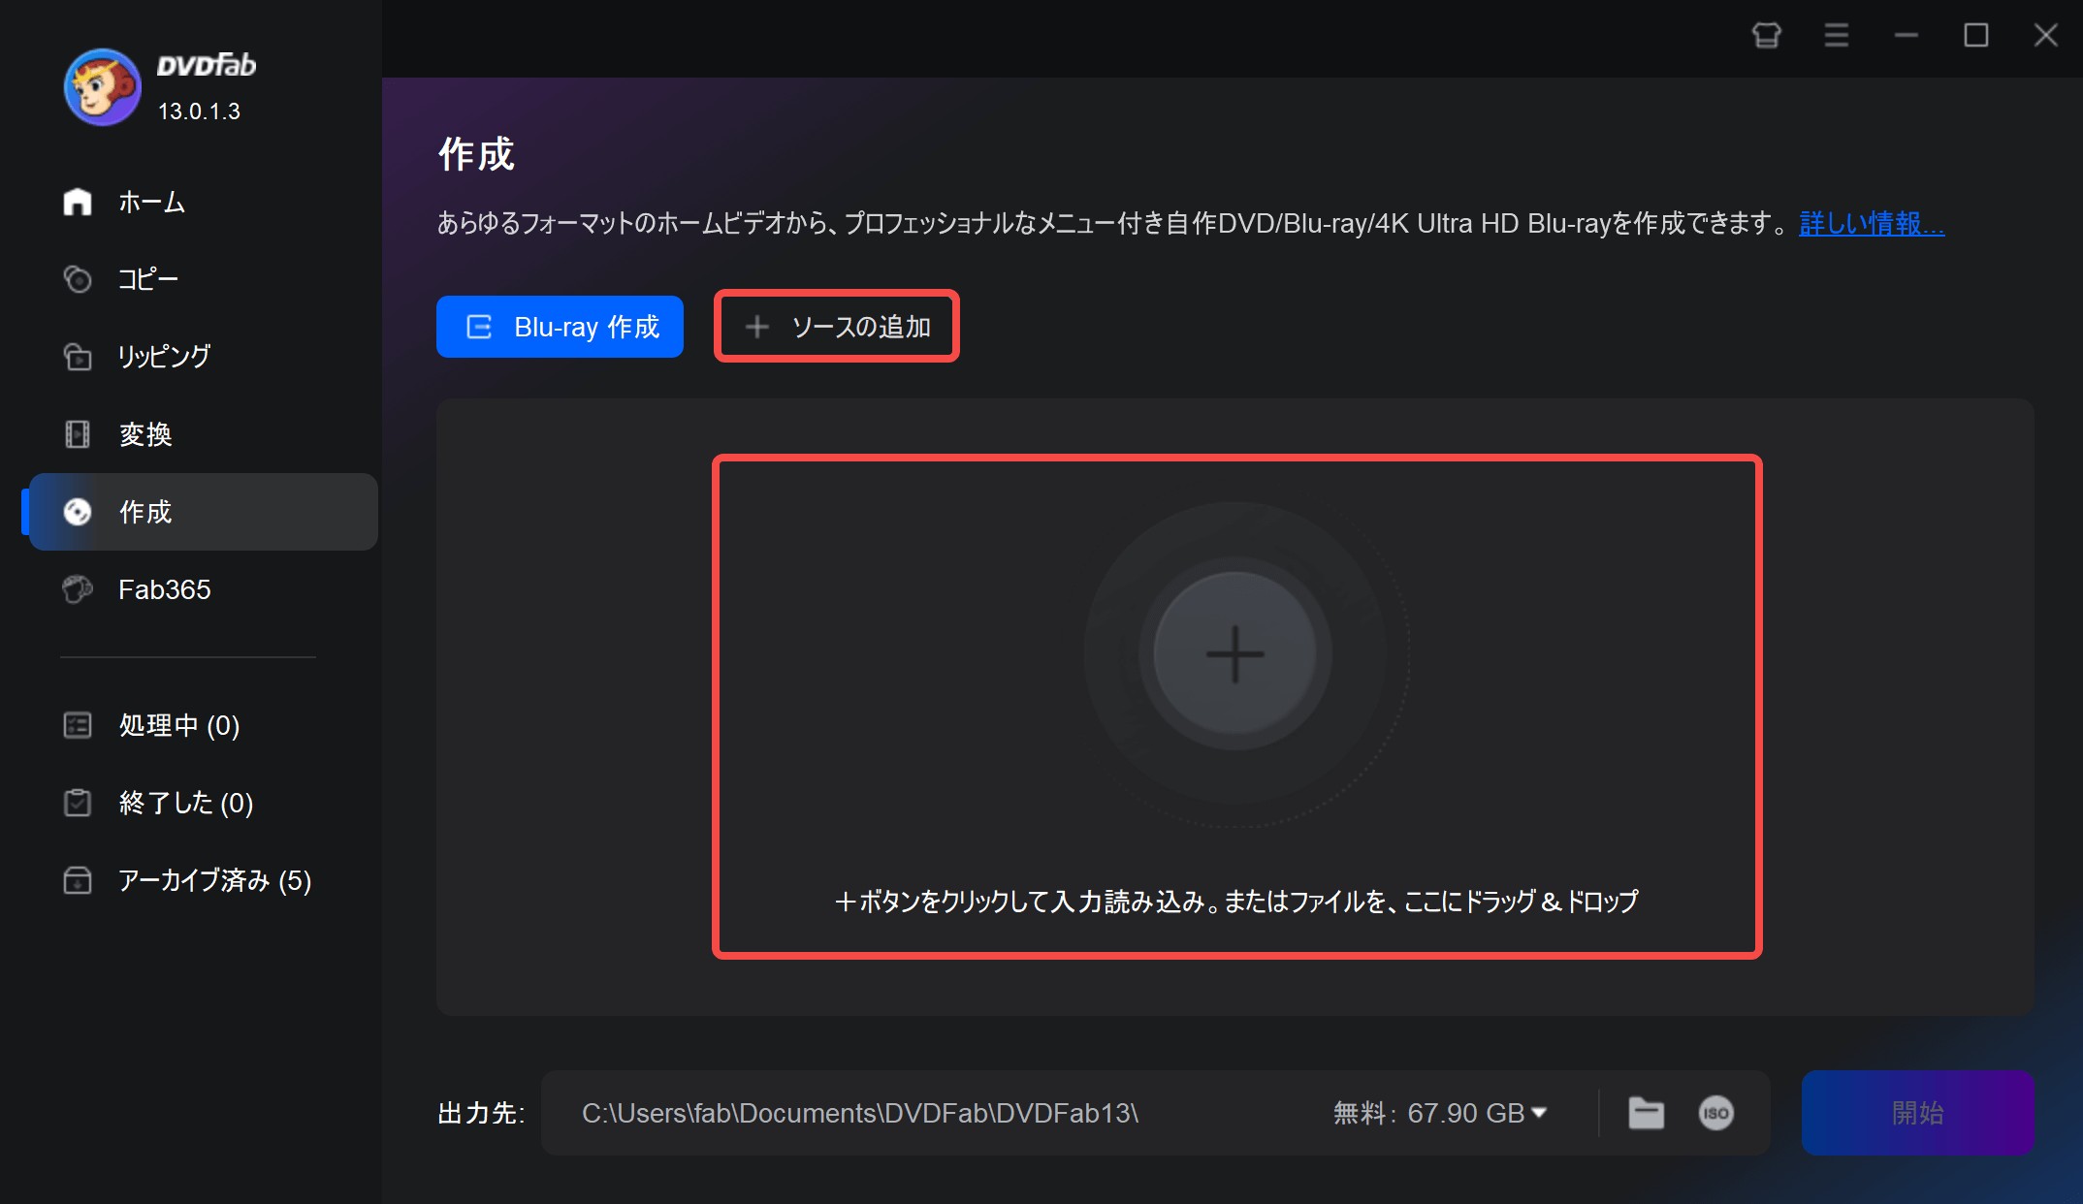Click the 終了した clipboard icon
This screenshot has width=2083, height=1204.
pos(78,803)
